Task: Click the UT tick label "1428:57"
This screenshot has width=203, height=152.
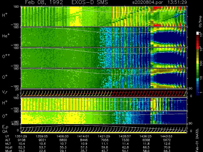Action: click(125, 136)
